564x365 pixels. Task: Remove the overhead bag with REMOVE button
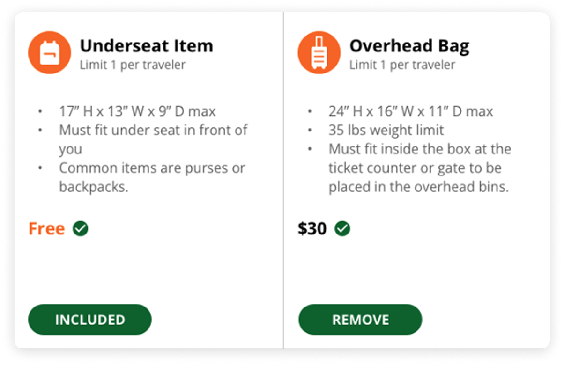pos(360,320)
